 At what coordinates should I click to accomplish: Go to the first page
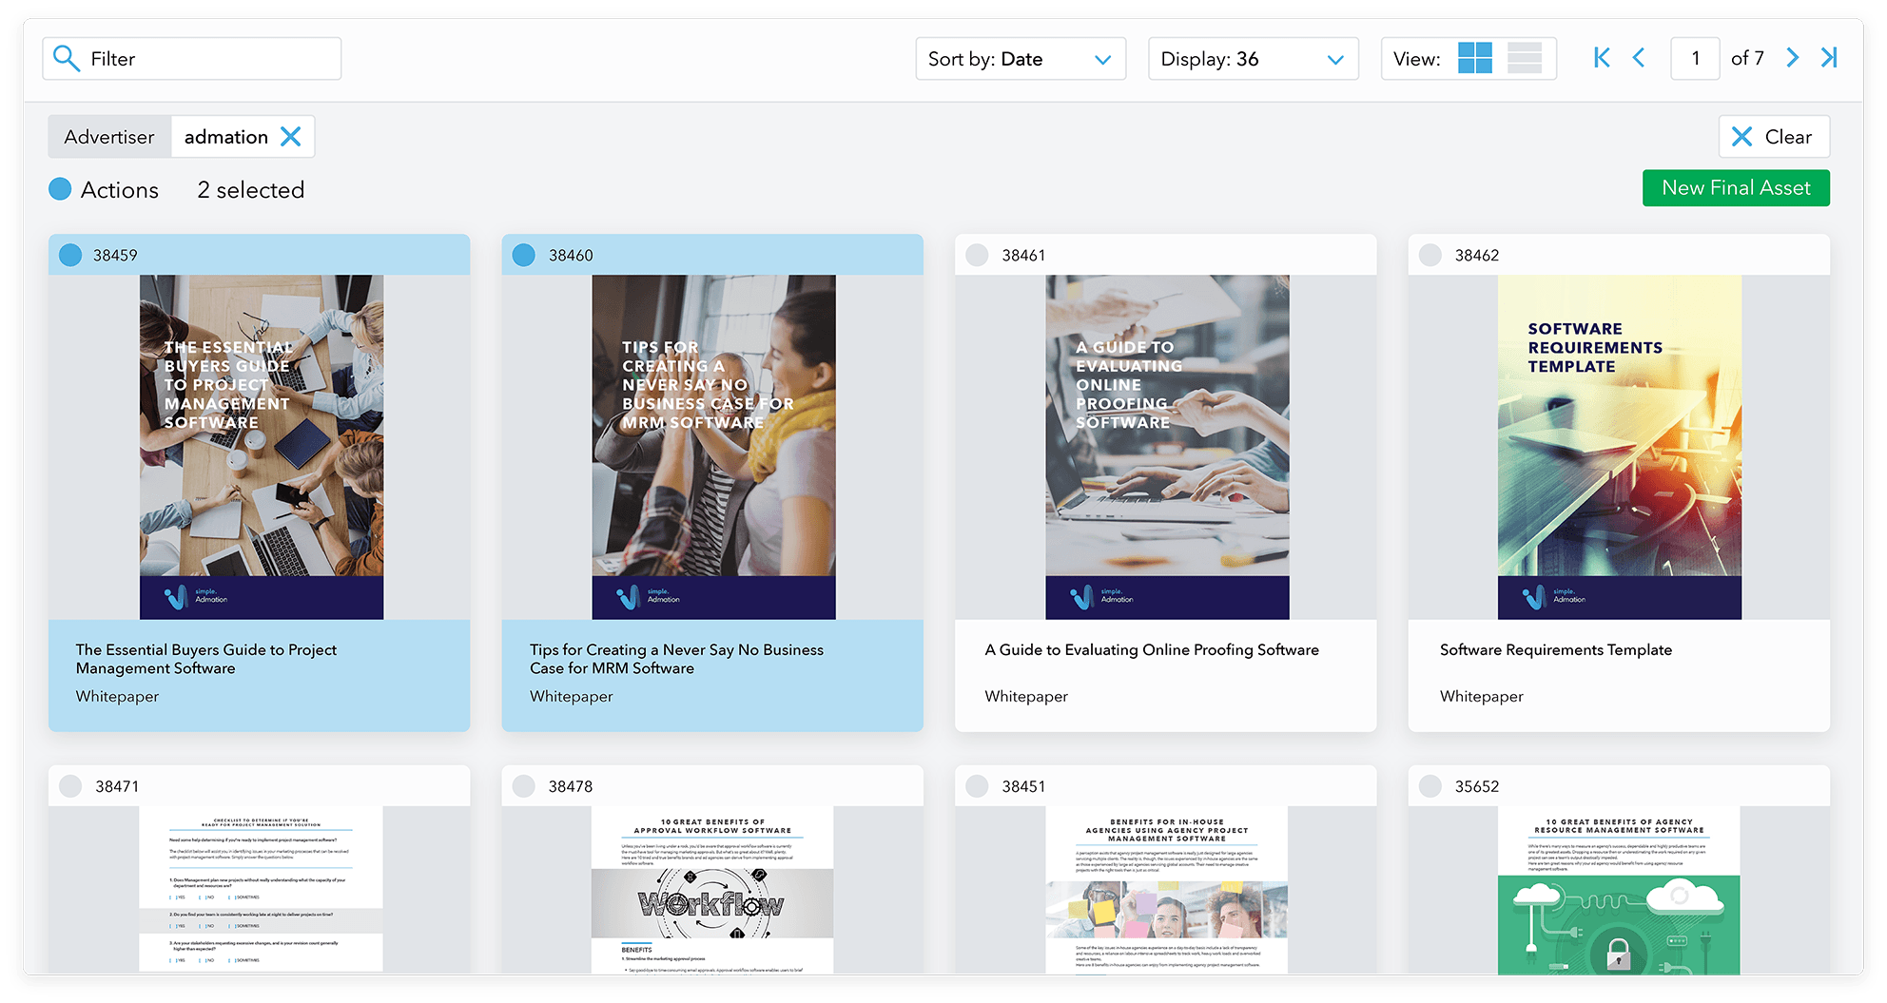pyautogui.click(x=1601, y=58)
